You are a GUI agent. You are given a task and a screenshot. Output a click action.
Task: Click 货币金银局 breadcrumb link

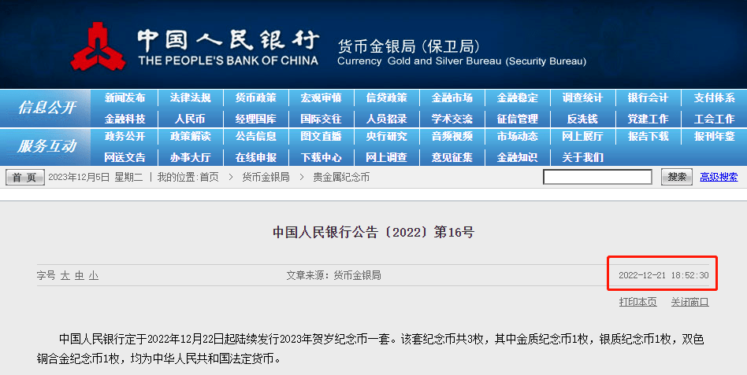tap(266, 178)
